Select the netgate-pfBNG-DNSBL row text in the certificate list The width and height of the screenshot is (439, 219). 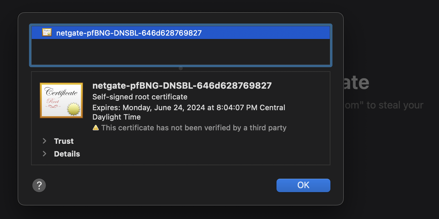pyautogui.click(x=129, y=33)
